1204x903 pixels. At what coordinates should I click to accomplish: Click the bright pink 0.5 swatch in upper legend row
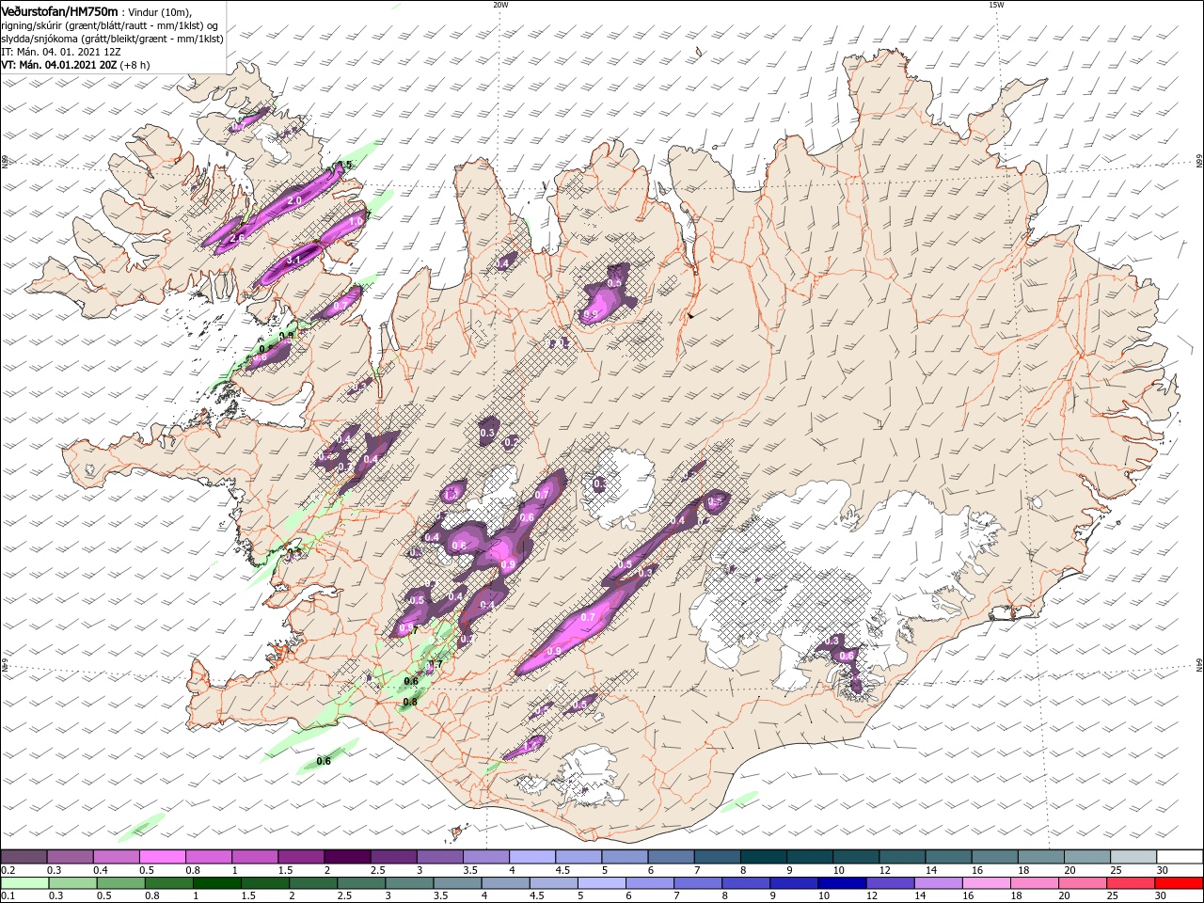(x=163, y=857)
